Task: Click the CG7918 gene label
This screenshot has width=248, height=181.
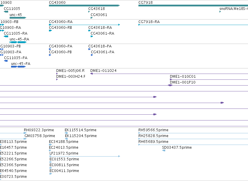Action: [145, 3]
